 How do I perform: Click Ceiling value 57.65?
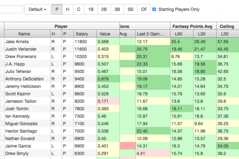228,42
